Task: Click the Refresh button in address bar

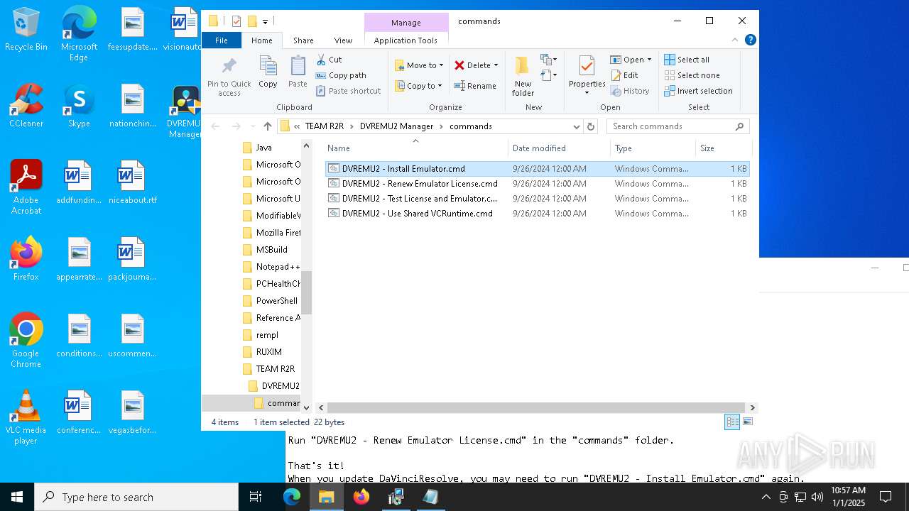Action: click(590, 126)
